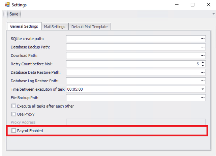The image size is (216, 156).
Task: Click the Settings window app icon
Action: click(x=7, y=5)
